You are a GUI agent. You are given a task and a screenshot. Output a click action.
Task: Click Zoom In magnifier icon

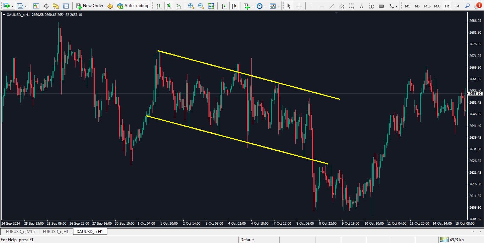coord(191,6)
